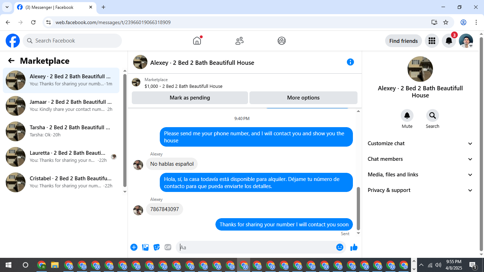The height and width of the screenshot is (272, 484).
Task: Expand Chat members section
Action: click(x=420, y=159)
